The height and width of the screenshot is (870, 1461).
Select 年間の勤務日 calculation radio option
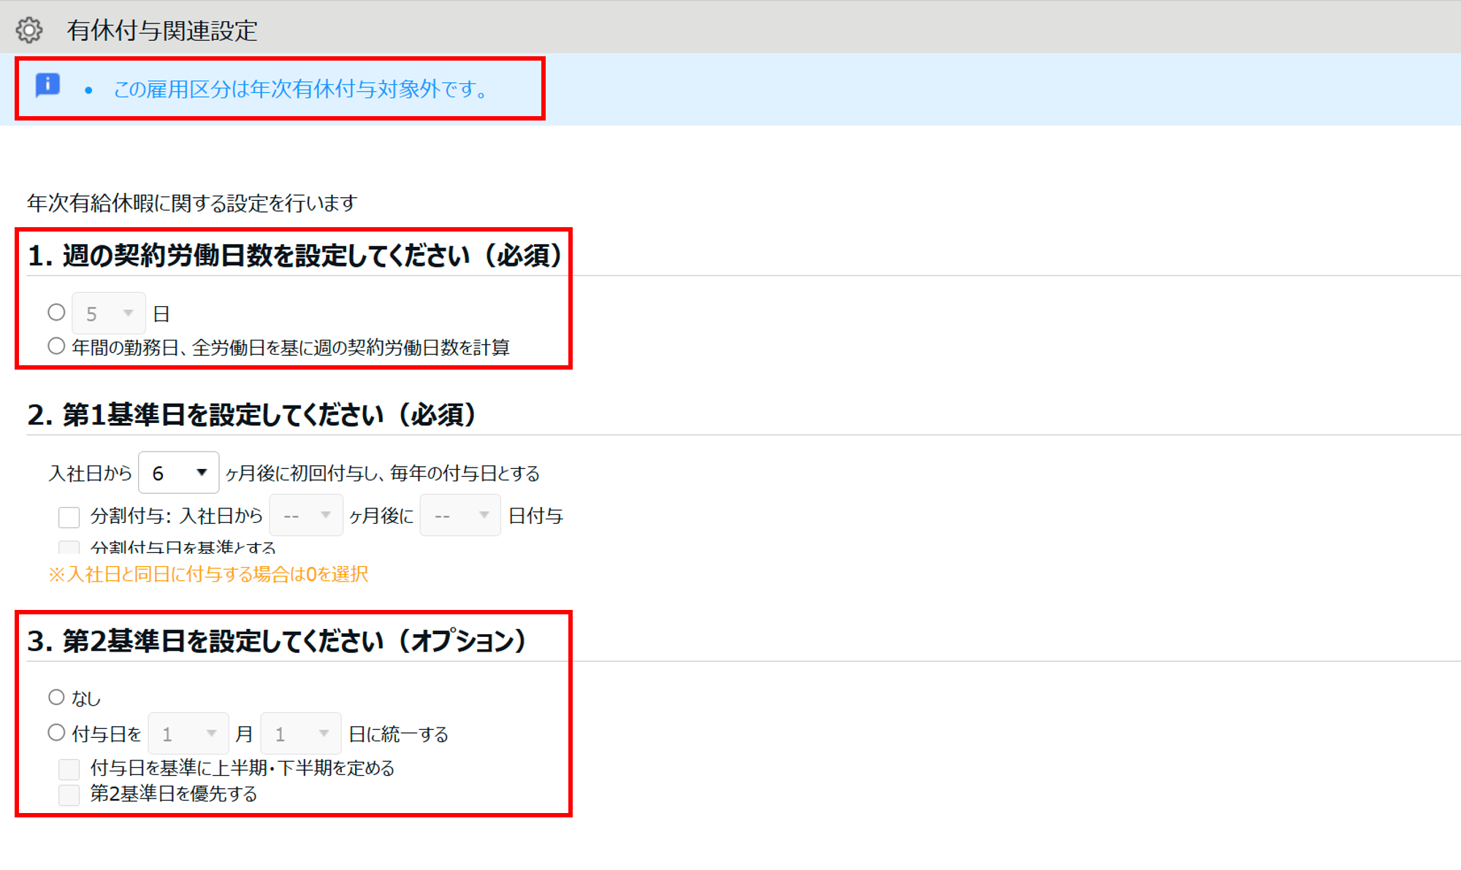[x=56, y=346]
